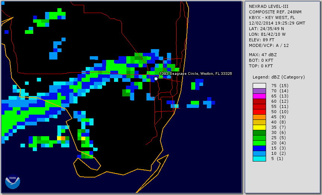
Task: Click the Legend: dBZ (Category) heading
Action: pyautogui.click(x=279, y=77)
